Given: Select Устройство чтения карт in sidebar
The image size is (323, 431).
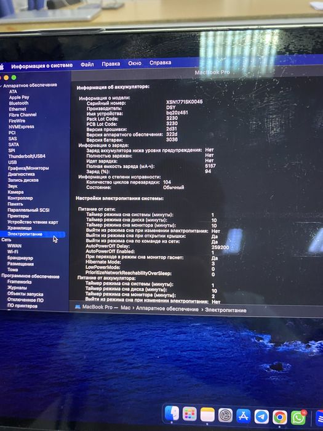Looking at the screenshot, I should click(x=33, y=222).
